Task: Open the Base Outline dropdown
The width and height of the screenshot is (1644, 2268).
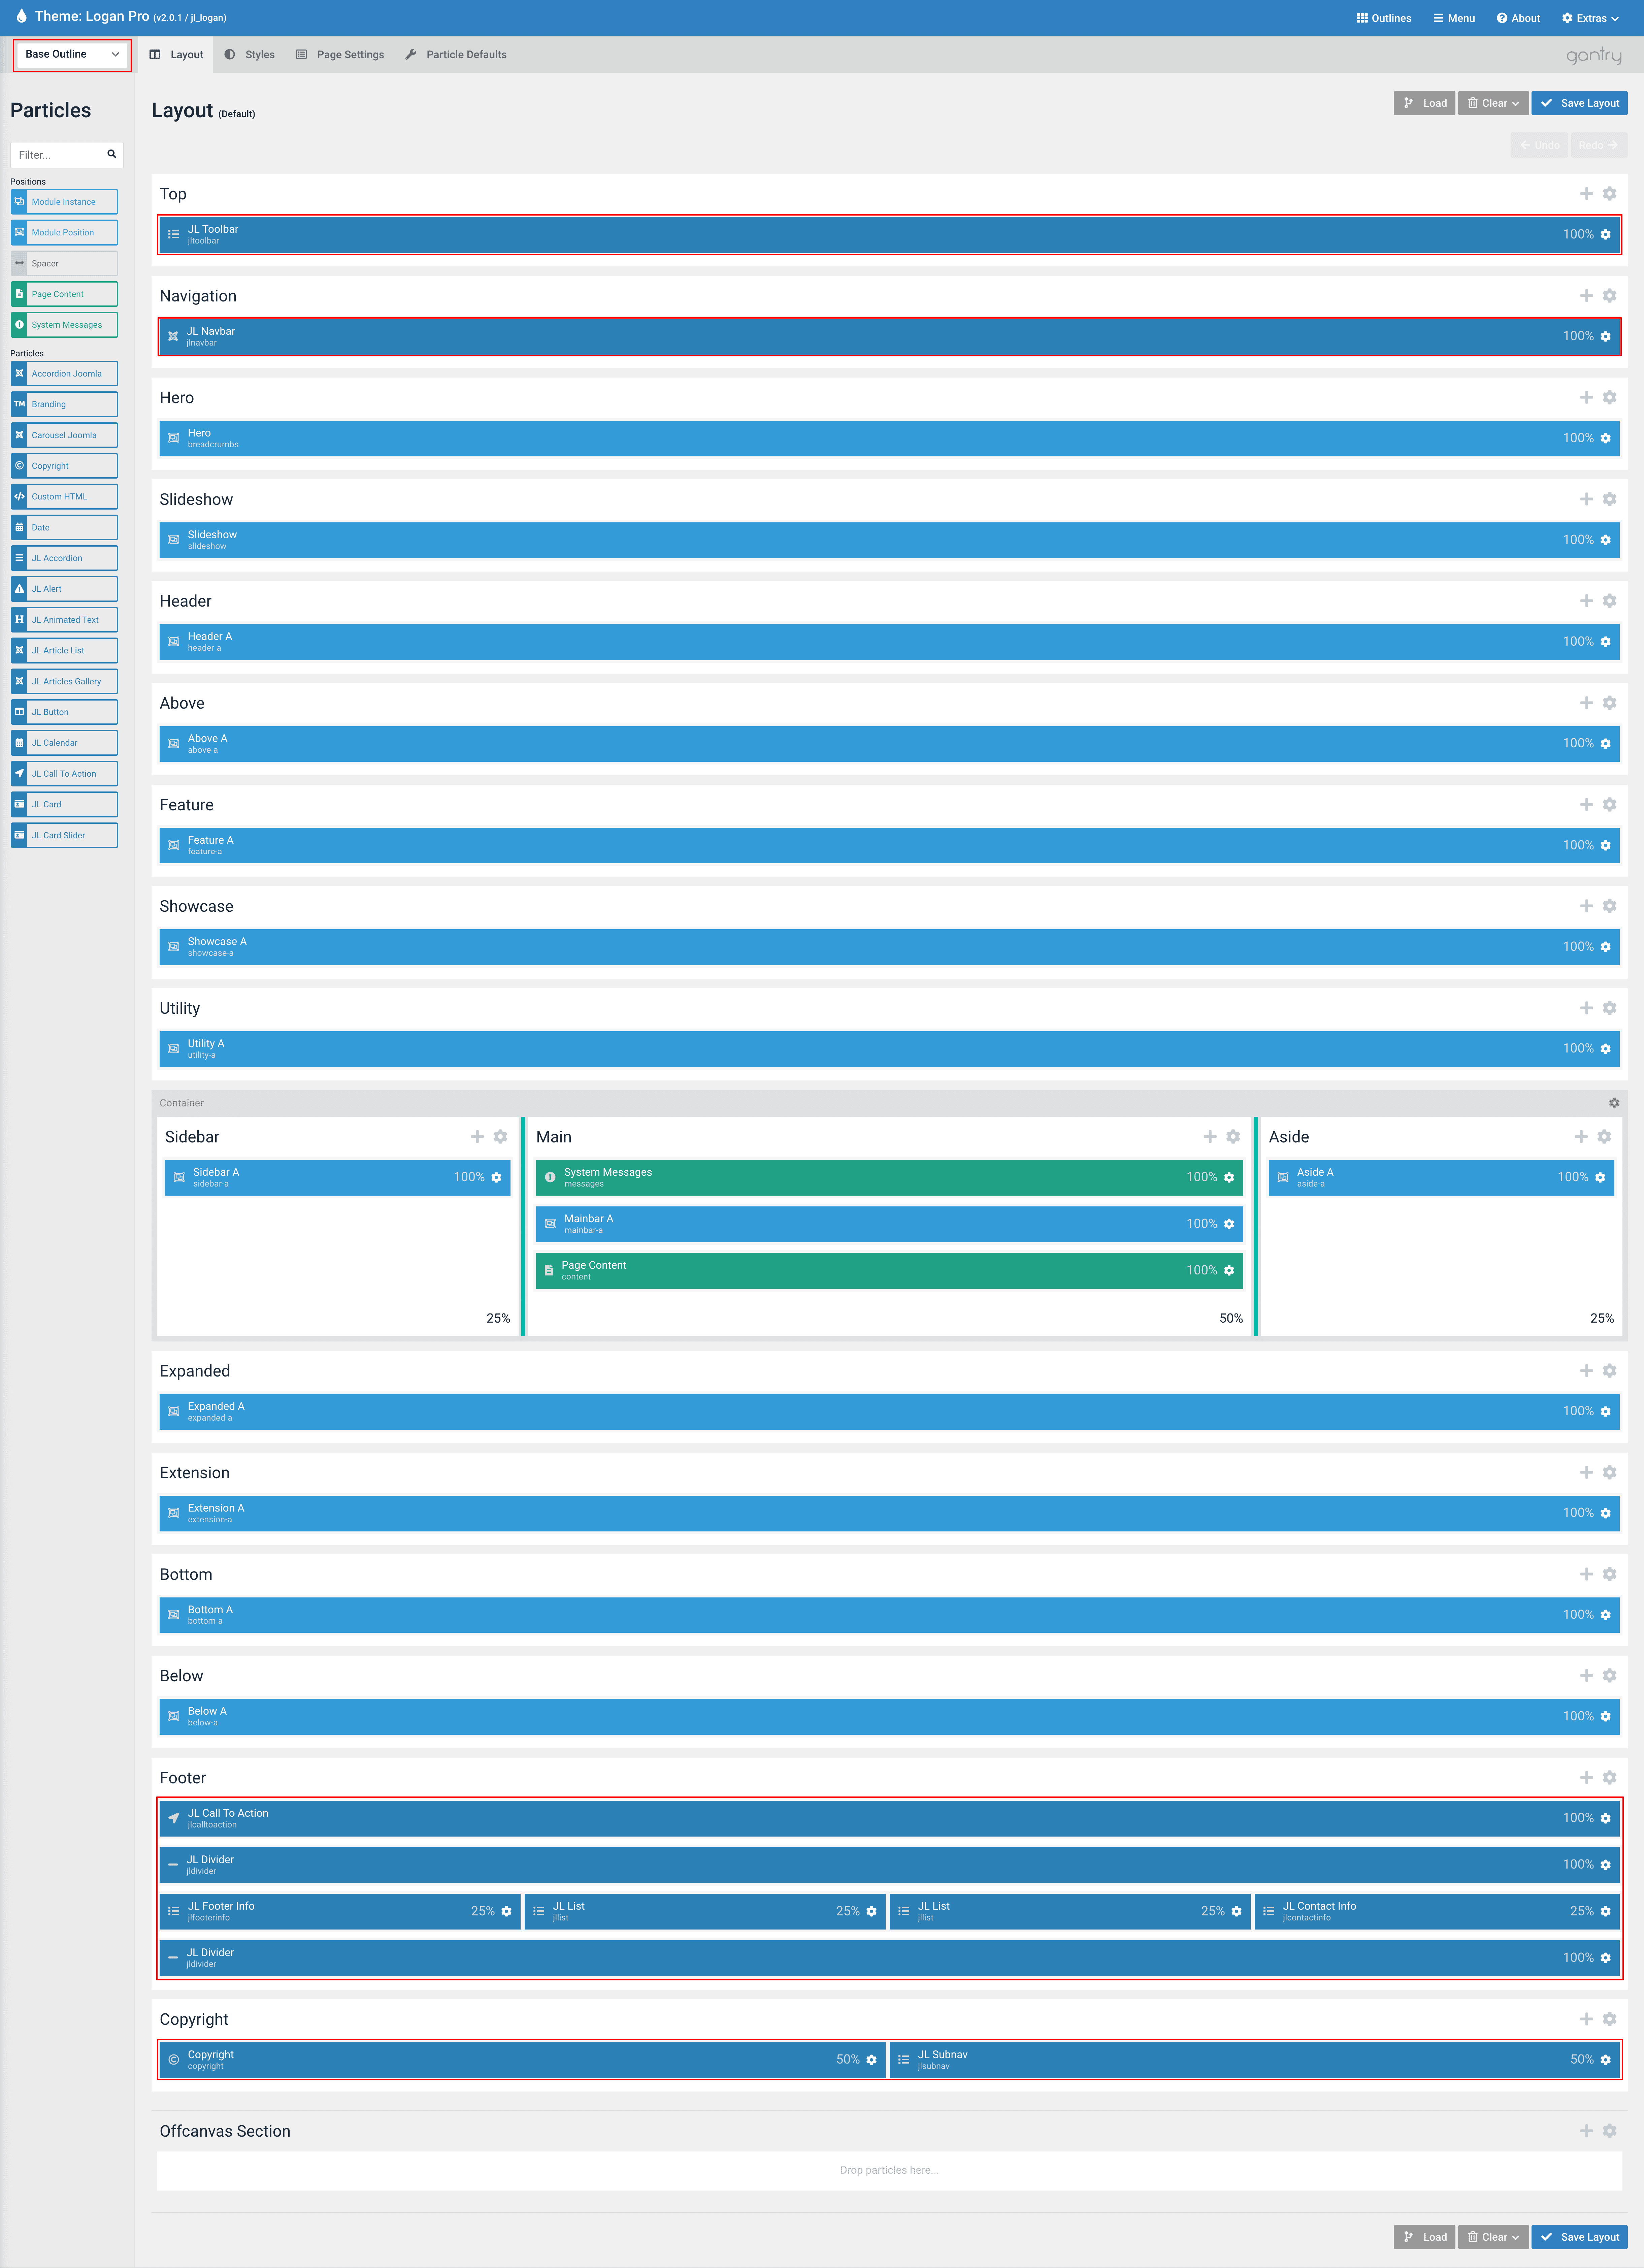Action: pos(72,55)
